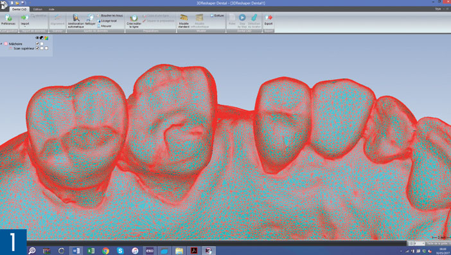Toggle Scan supérieur visibility checkbox
This screenshot has height=255, width=451.
coord(37,48)
